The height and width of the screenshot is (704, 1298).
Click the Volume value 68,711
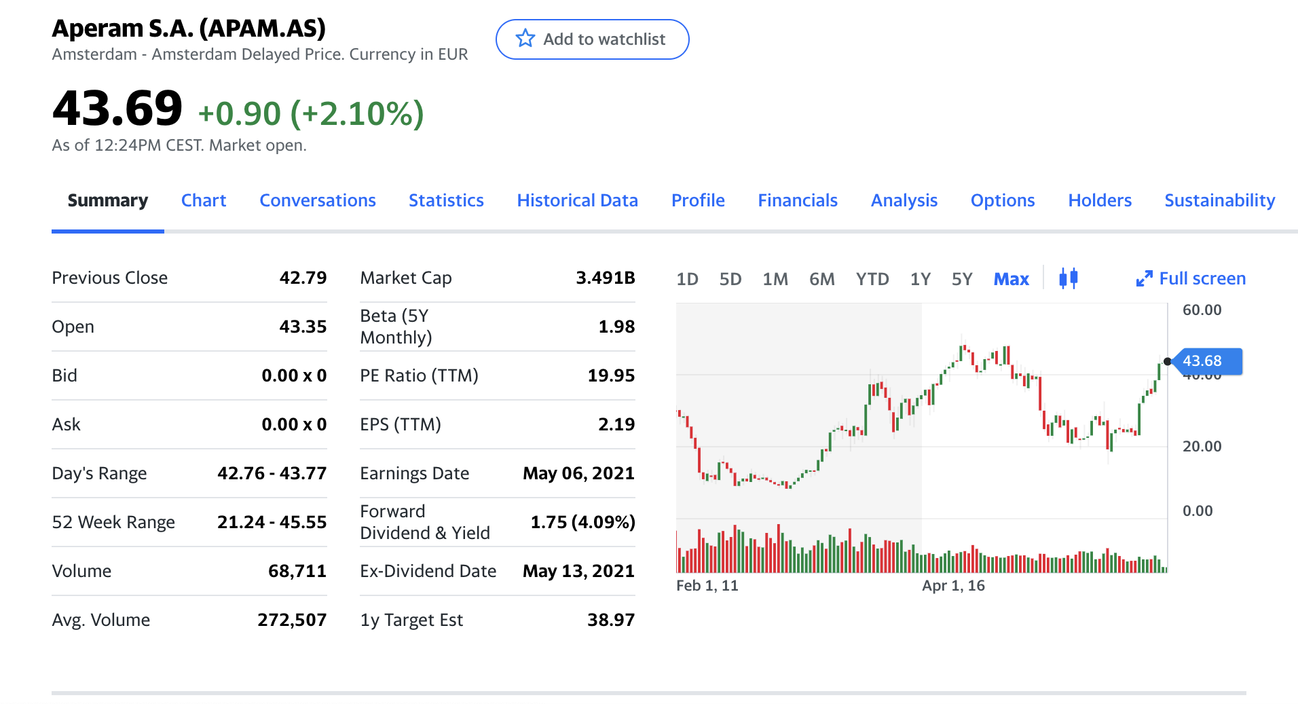[x=297, y=571]
